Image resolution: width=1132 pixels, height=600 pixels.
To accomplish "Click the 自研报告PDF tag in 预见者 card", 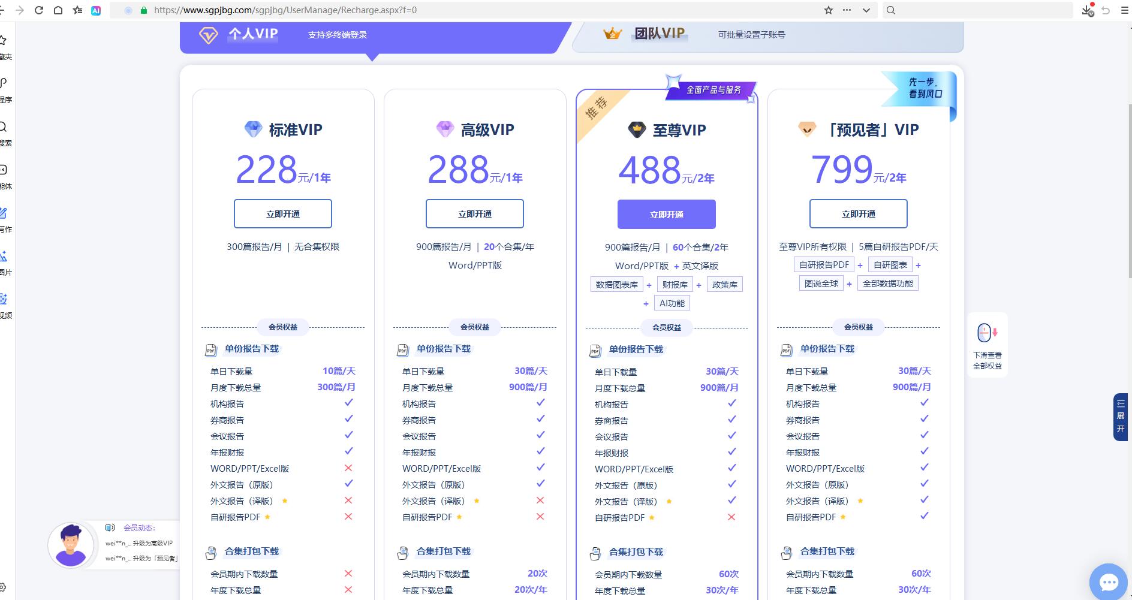I will (x=824, y=265).
